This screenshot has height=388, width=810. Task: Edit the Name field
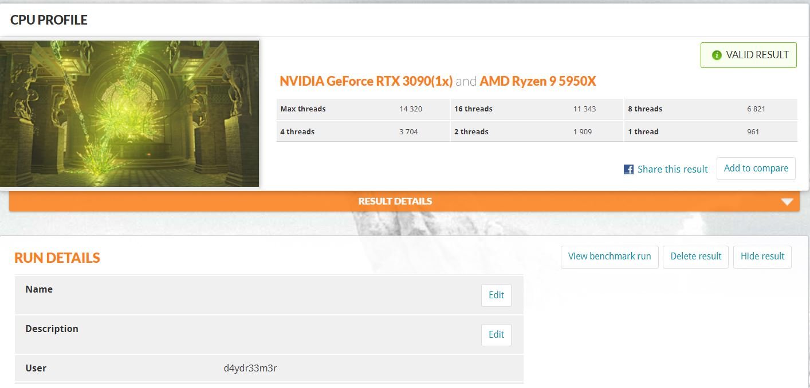pyautogui.click(x=496, y=295)
